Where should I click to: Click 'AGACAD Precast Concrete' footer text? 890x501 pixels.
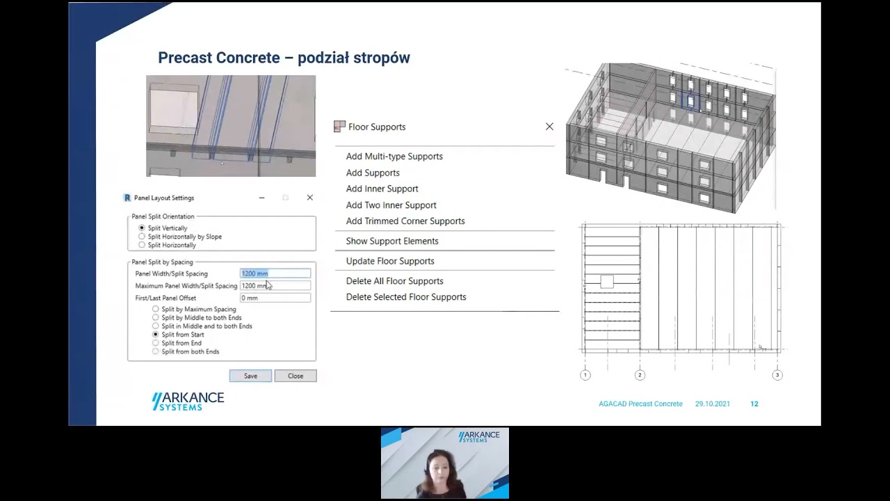point(640,404)
